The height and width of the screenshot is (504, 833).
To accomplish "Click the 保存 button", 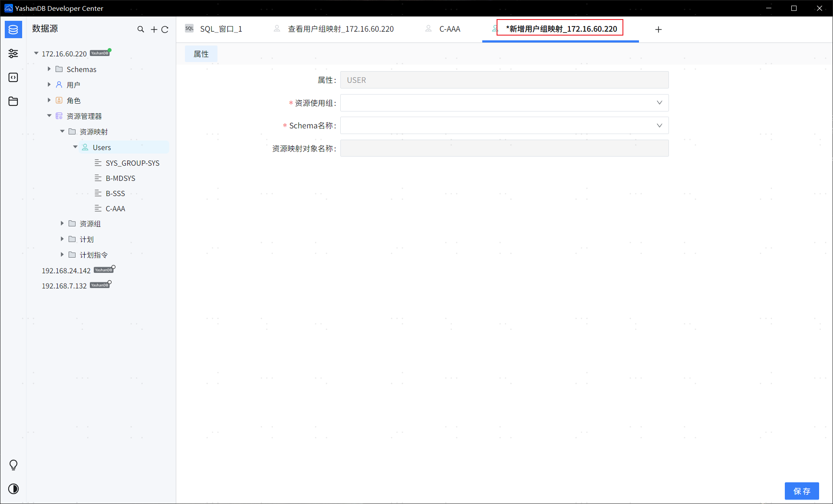I will coord(802,491).
